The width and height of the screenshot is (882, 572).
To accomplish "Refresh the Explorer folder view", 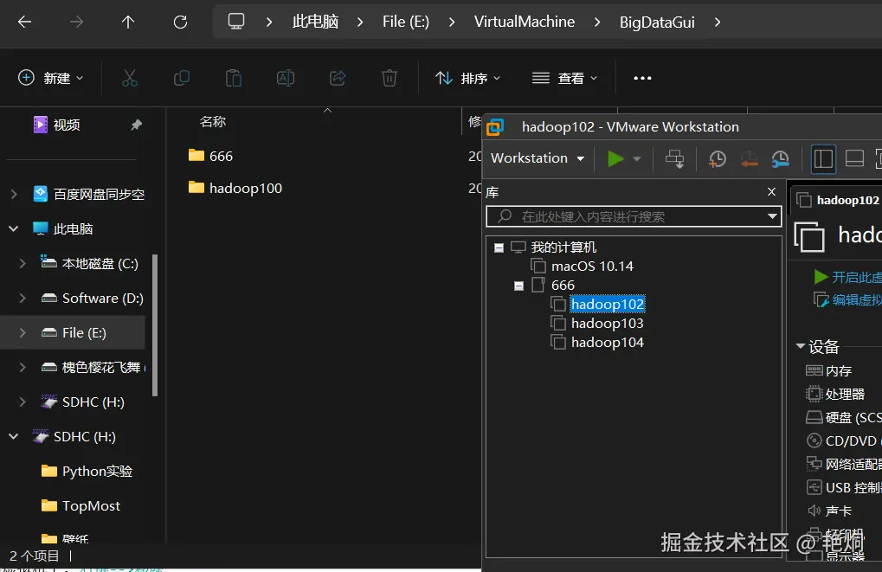I will [x=180, y=22].
